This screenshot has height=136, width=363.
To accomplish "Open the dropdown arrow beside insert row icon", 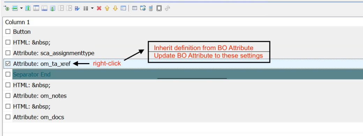I will tap(21, 8).
